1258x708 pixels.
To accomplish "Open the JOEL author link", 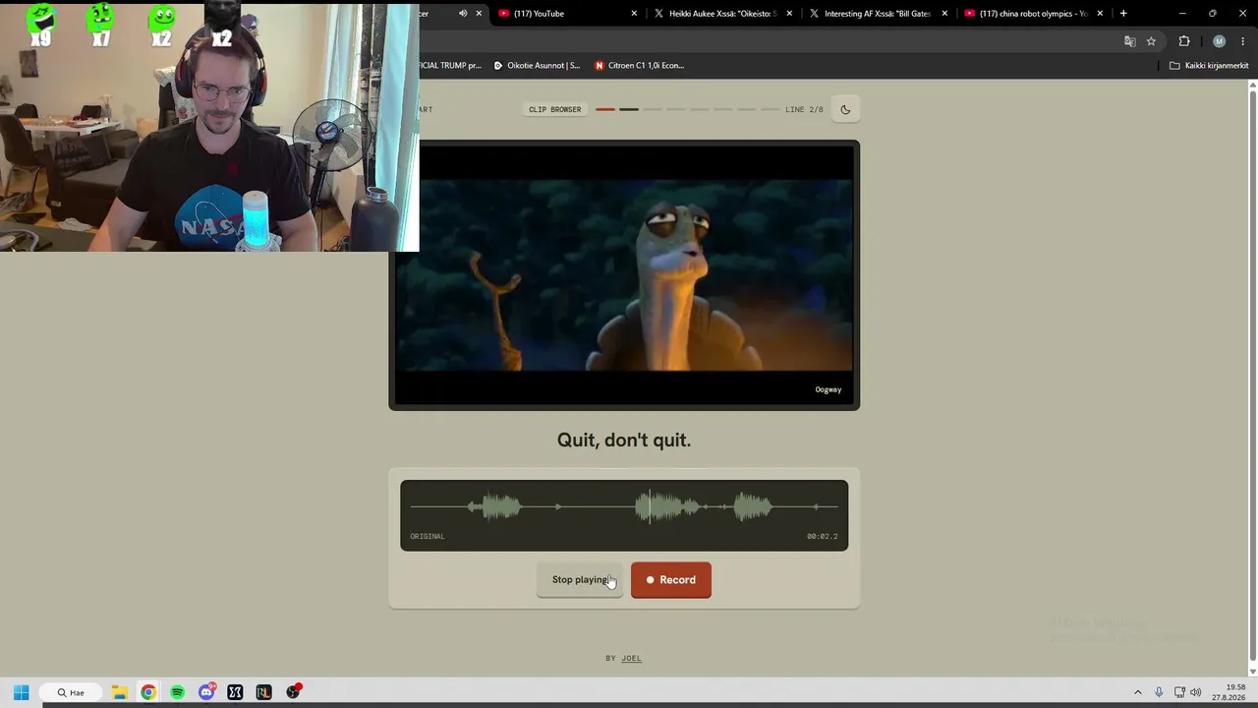I will [631, 658].
